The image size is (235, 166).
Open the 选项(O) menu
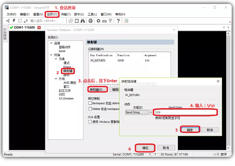point(52,14)
